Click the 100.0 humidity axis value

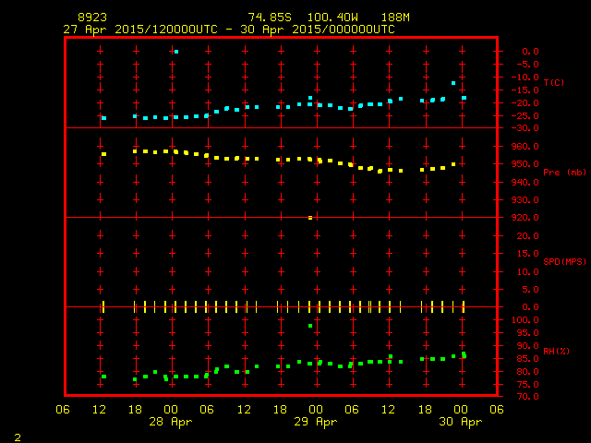[525, 320]
